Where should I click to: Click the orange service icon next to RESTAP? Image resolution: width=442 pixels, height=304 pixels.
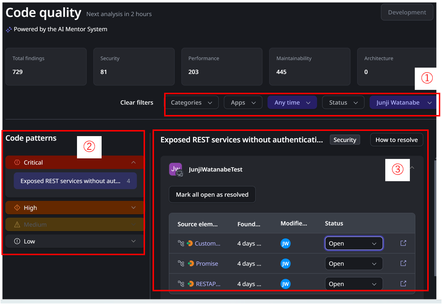coord(191,284)
